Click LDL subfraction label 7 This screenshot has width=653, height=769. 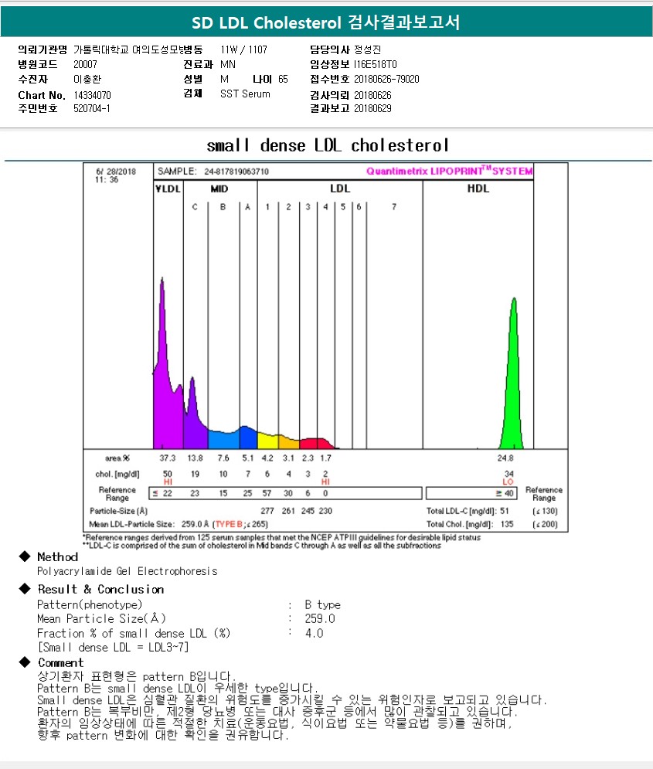pos(393,207)
